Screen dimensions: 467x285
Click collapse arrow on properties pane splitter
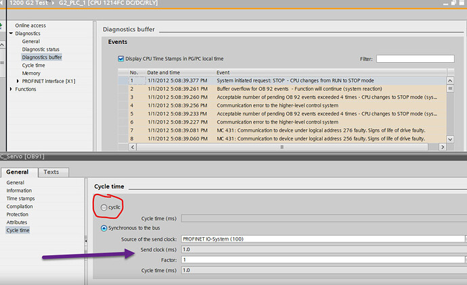pyautogui.click(x=86, y=240)
